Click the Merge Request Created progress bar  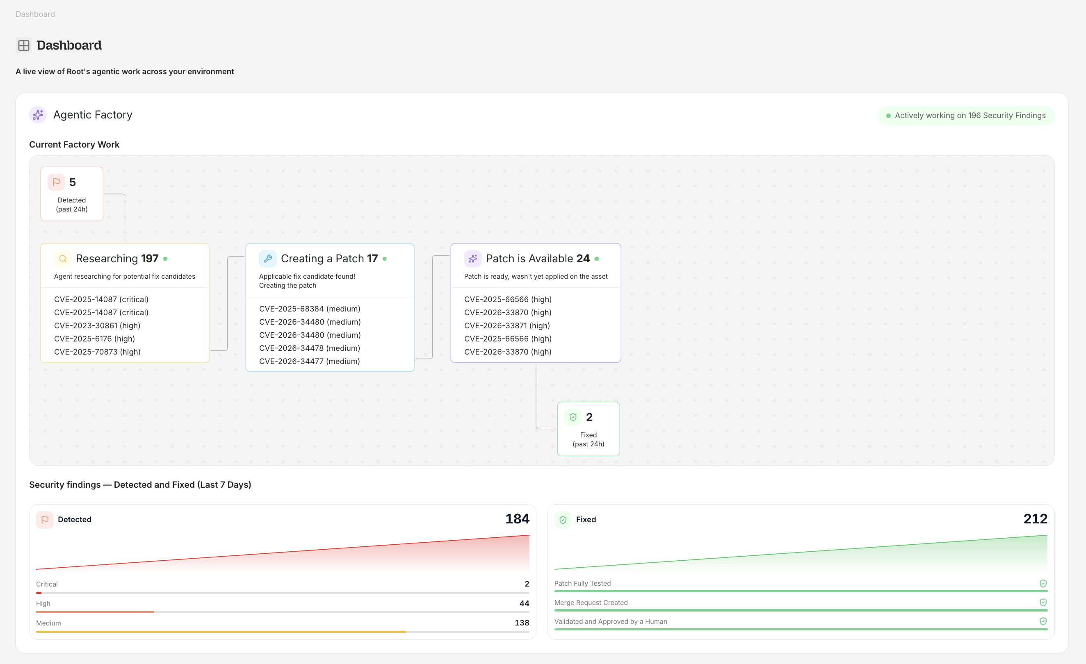(x=801, y=610)
